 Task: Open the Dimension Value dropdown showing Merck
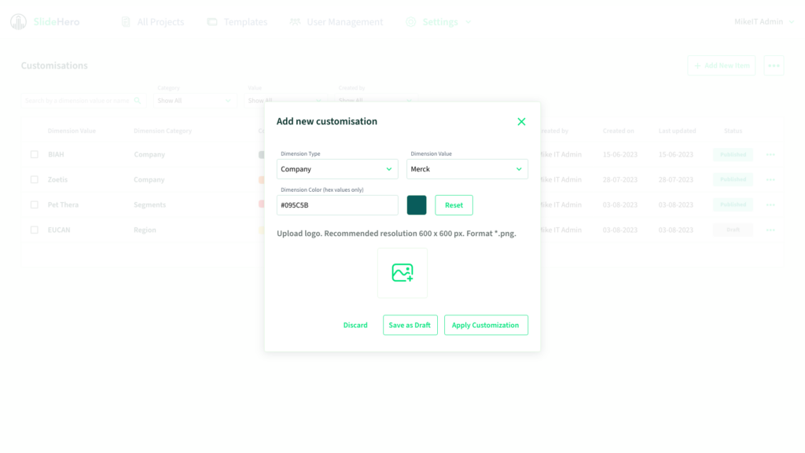coord(467,169)
